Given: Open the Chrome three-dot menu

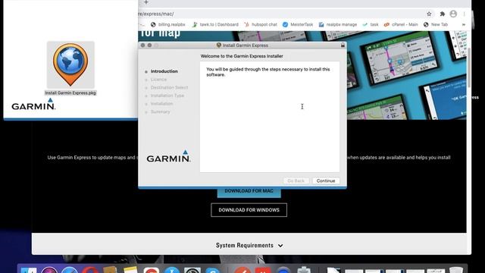Looking at the screenshot, I should click(465, 14).
